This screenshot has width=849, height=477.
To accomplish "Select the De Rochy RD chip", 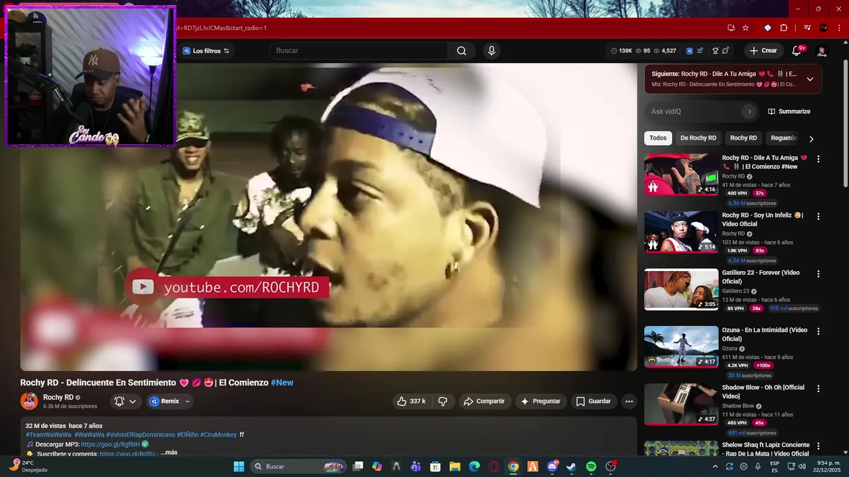I will coord(698,138).
